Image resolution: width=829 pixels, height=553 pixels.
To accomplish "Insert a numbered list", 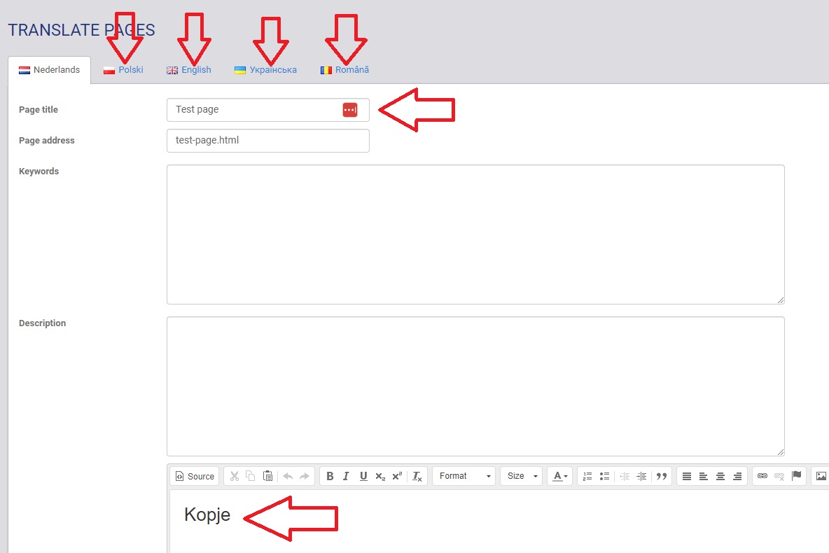I will pyautogui.click(x=587, y=476).
